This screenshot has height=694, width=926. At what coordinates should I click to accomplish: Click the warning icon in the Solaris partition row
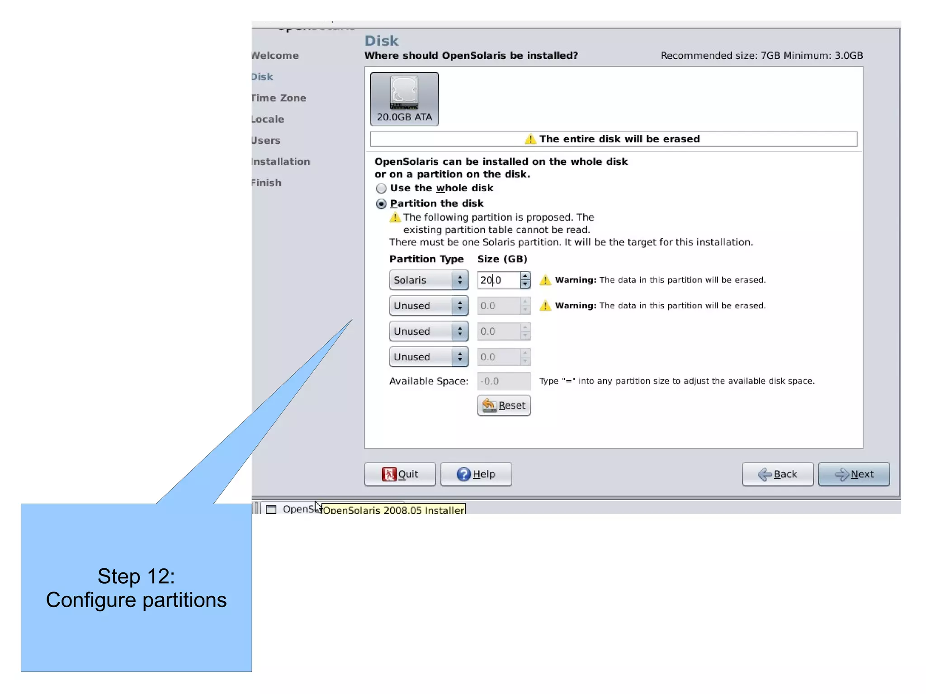(545, 280)
